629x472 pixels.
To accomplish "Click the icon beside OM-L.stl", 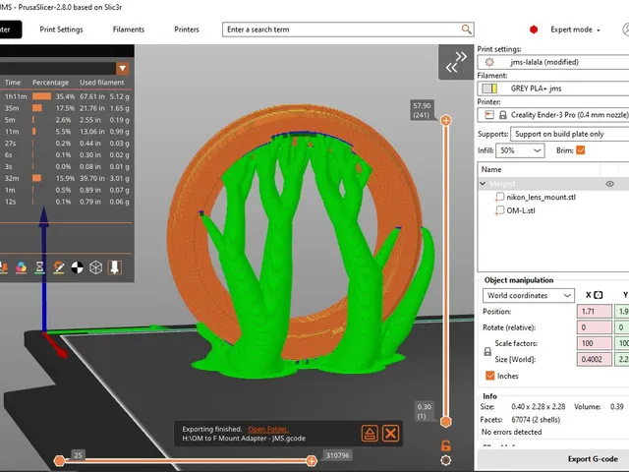I will pos(499,210).
